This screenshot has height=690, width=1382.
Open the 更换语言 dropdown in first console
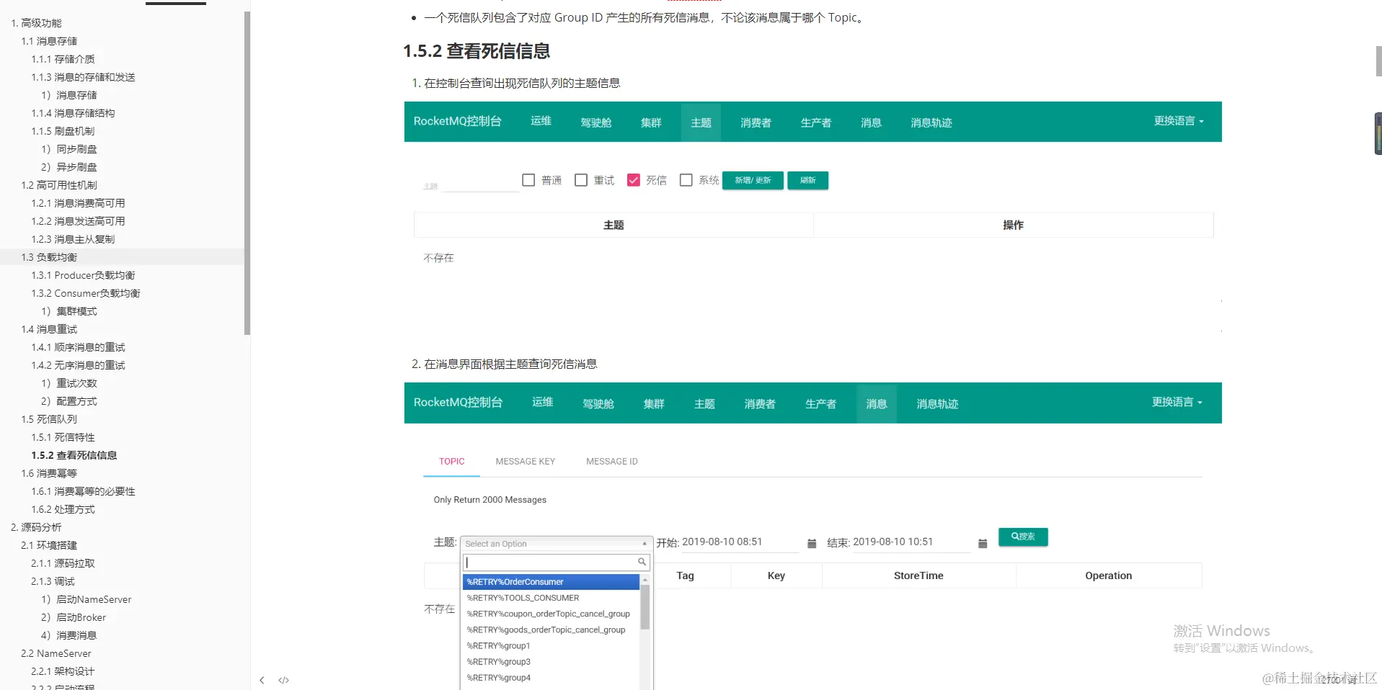[x=1179, y=121]
